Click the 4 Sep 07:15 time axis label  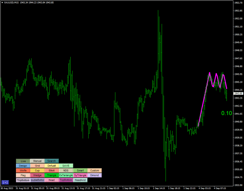[x=220, y=188]
